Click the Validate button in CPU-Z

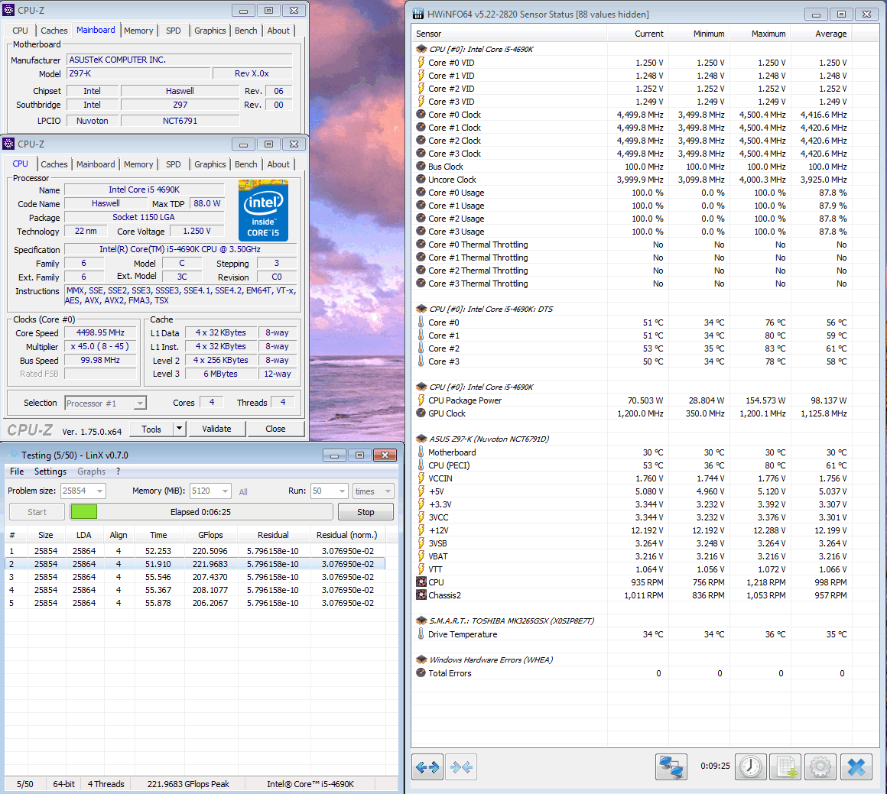tap(216, 429)
